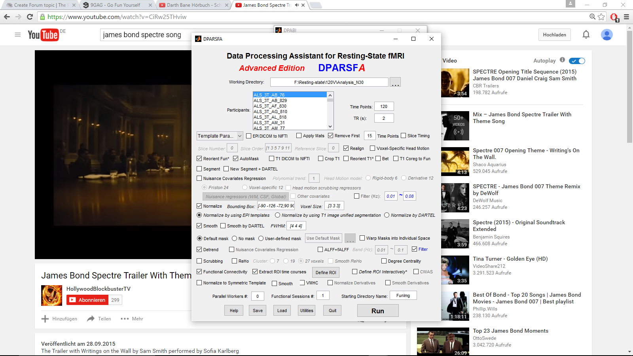This screenshot has width=633, height=356.
Task: Click the Define ROI button
Action: 326,273
